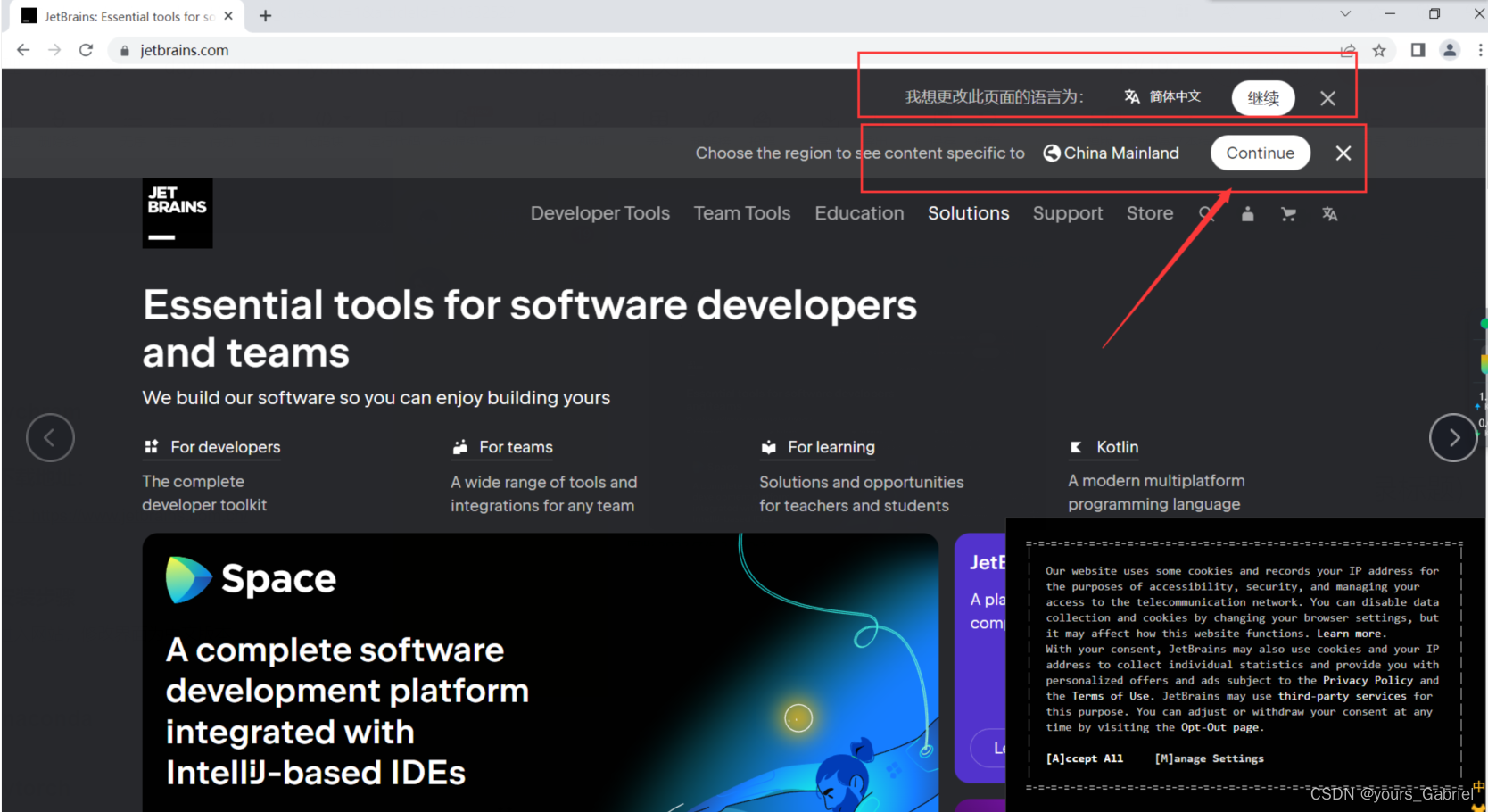Dismiss the language change banner

[1327, 98]
